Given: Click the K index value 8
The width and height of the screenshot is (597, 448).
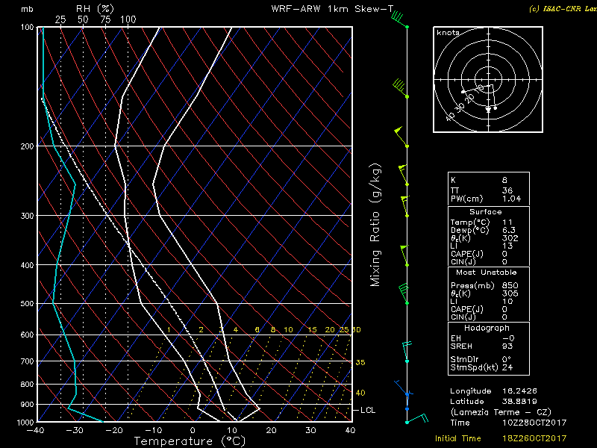Looking at the screenshot, I should click(x=504, y=181).
